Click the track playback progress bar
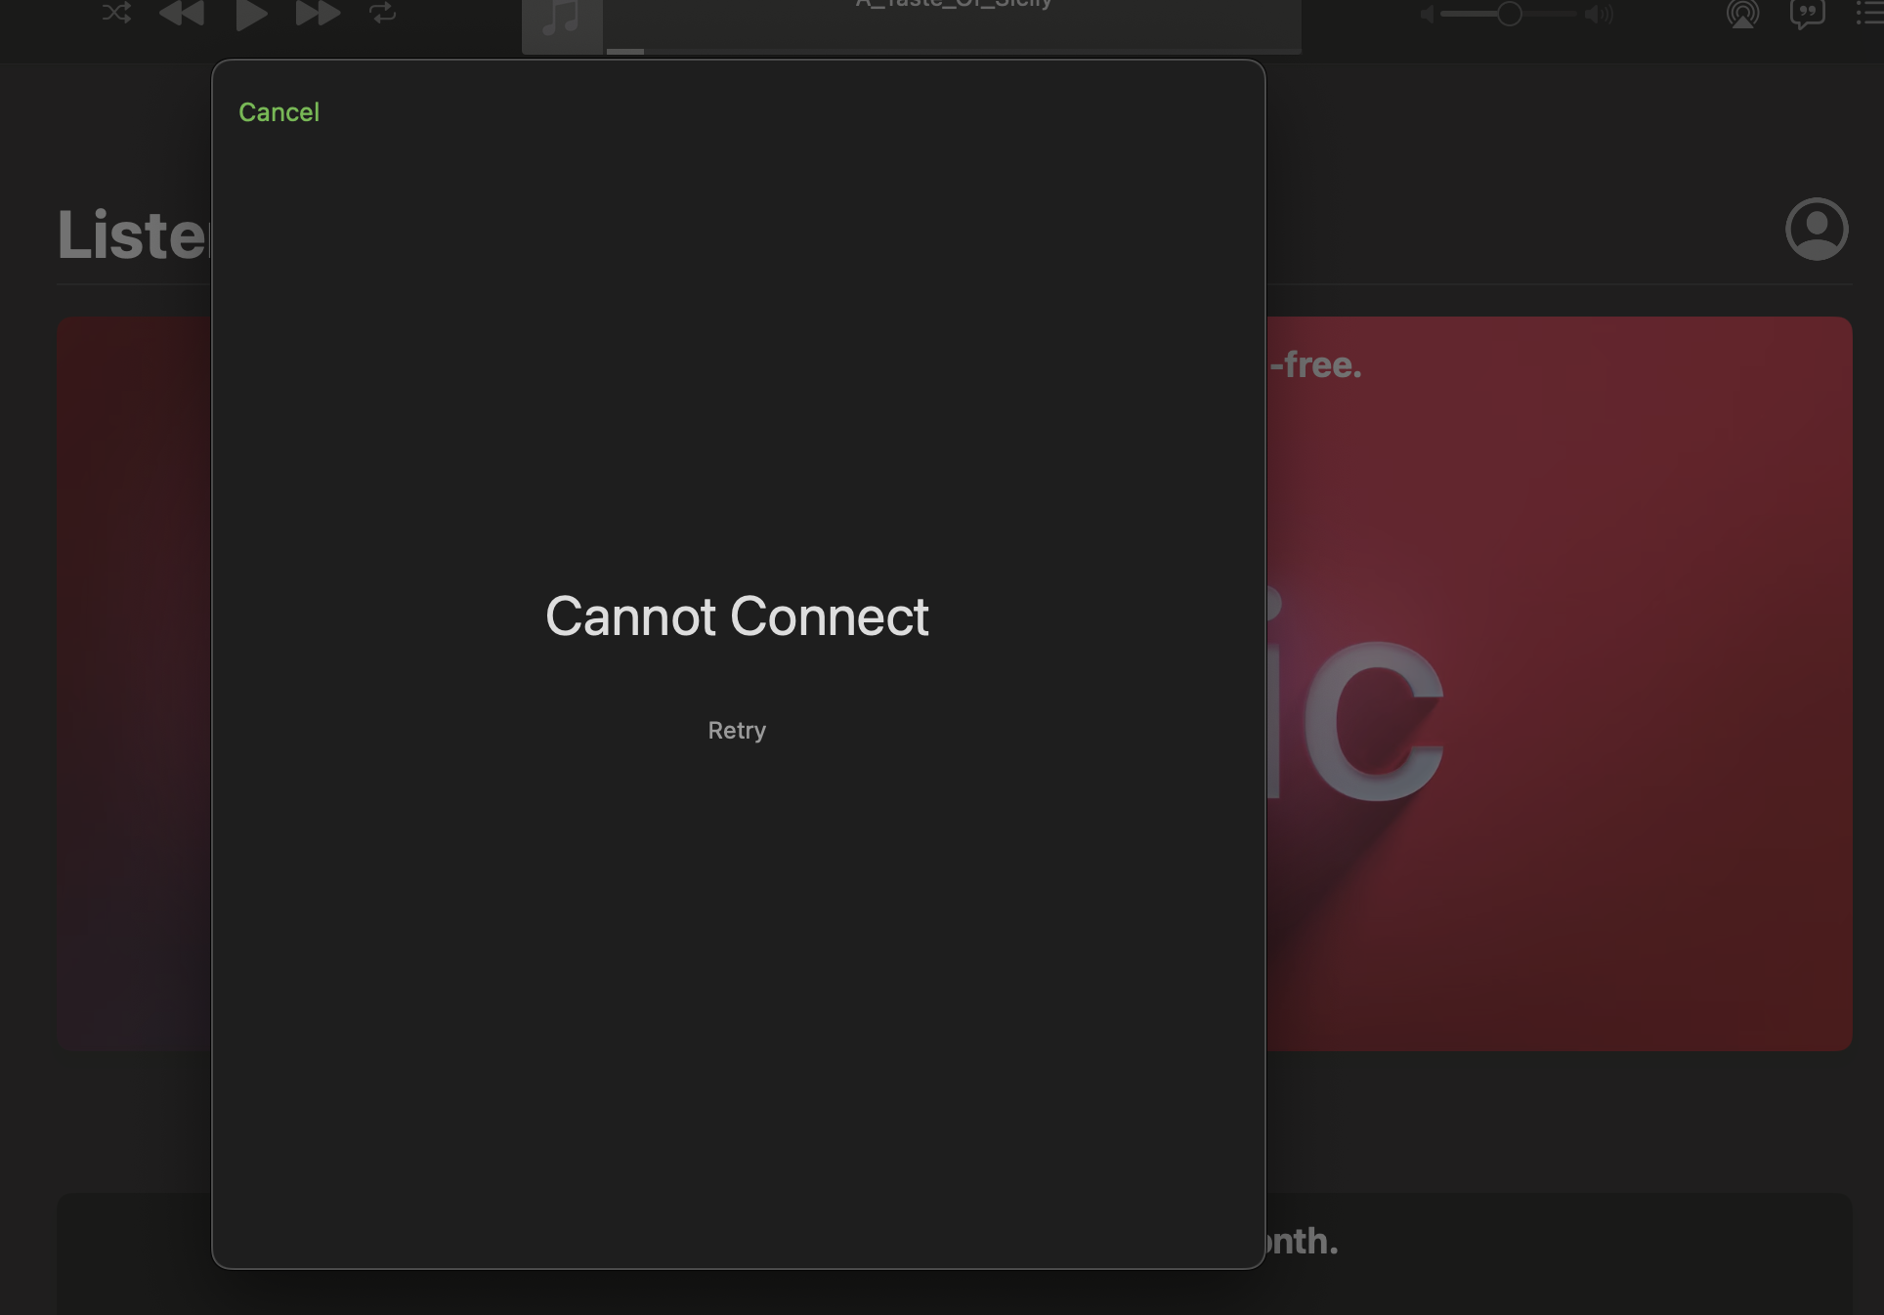 [953, 51]
